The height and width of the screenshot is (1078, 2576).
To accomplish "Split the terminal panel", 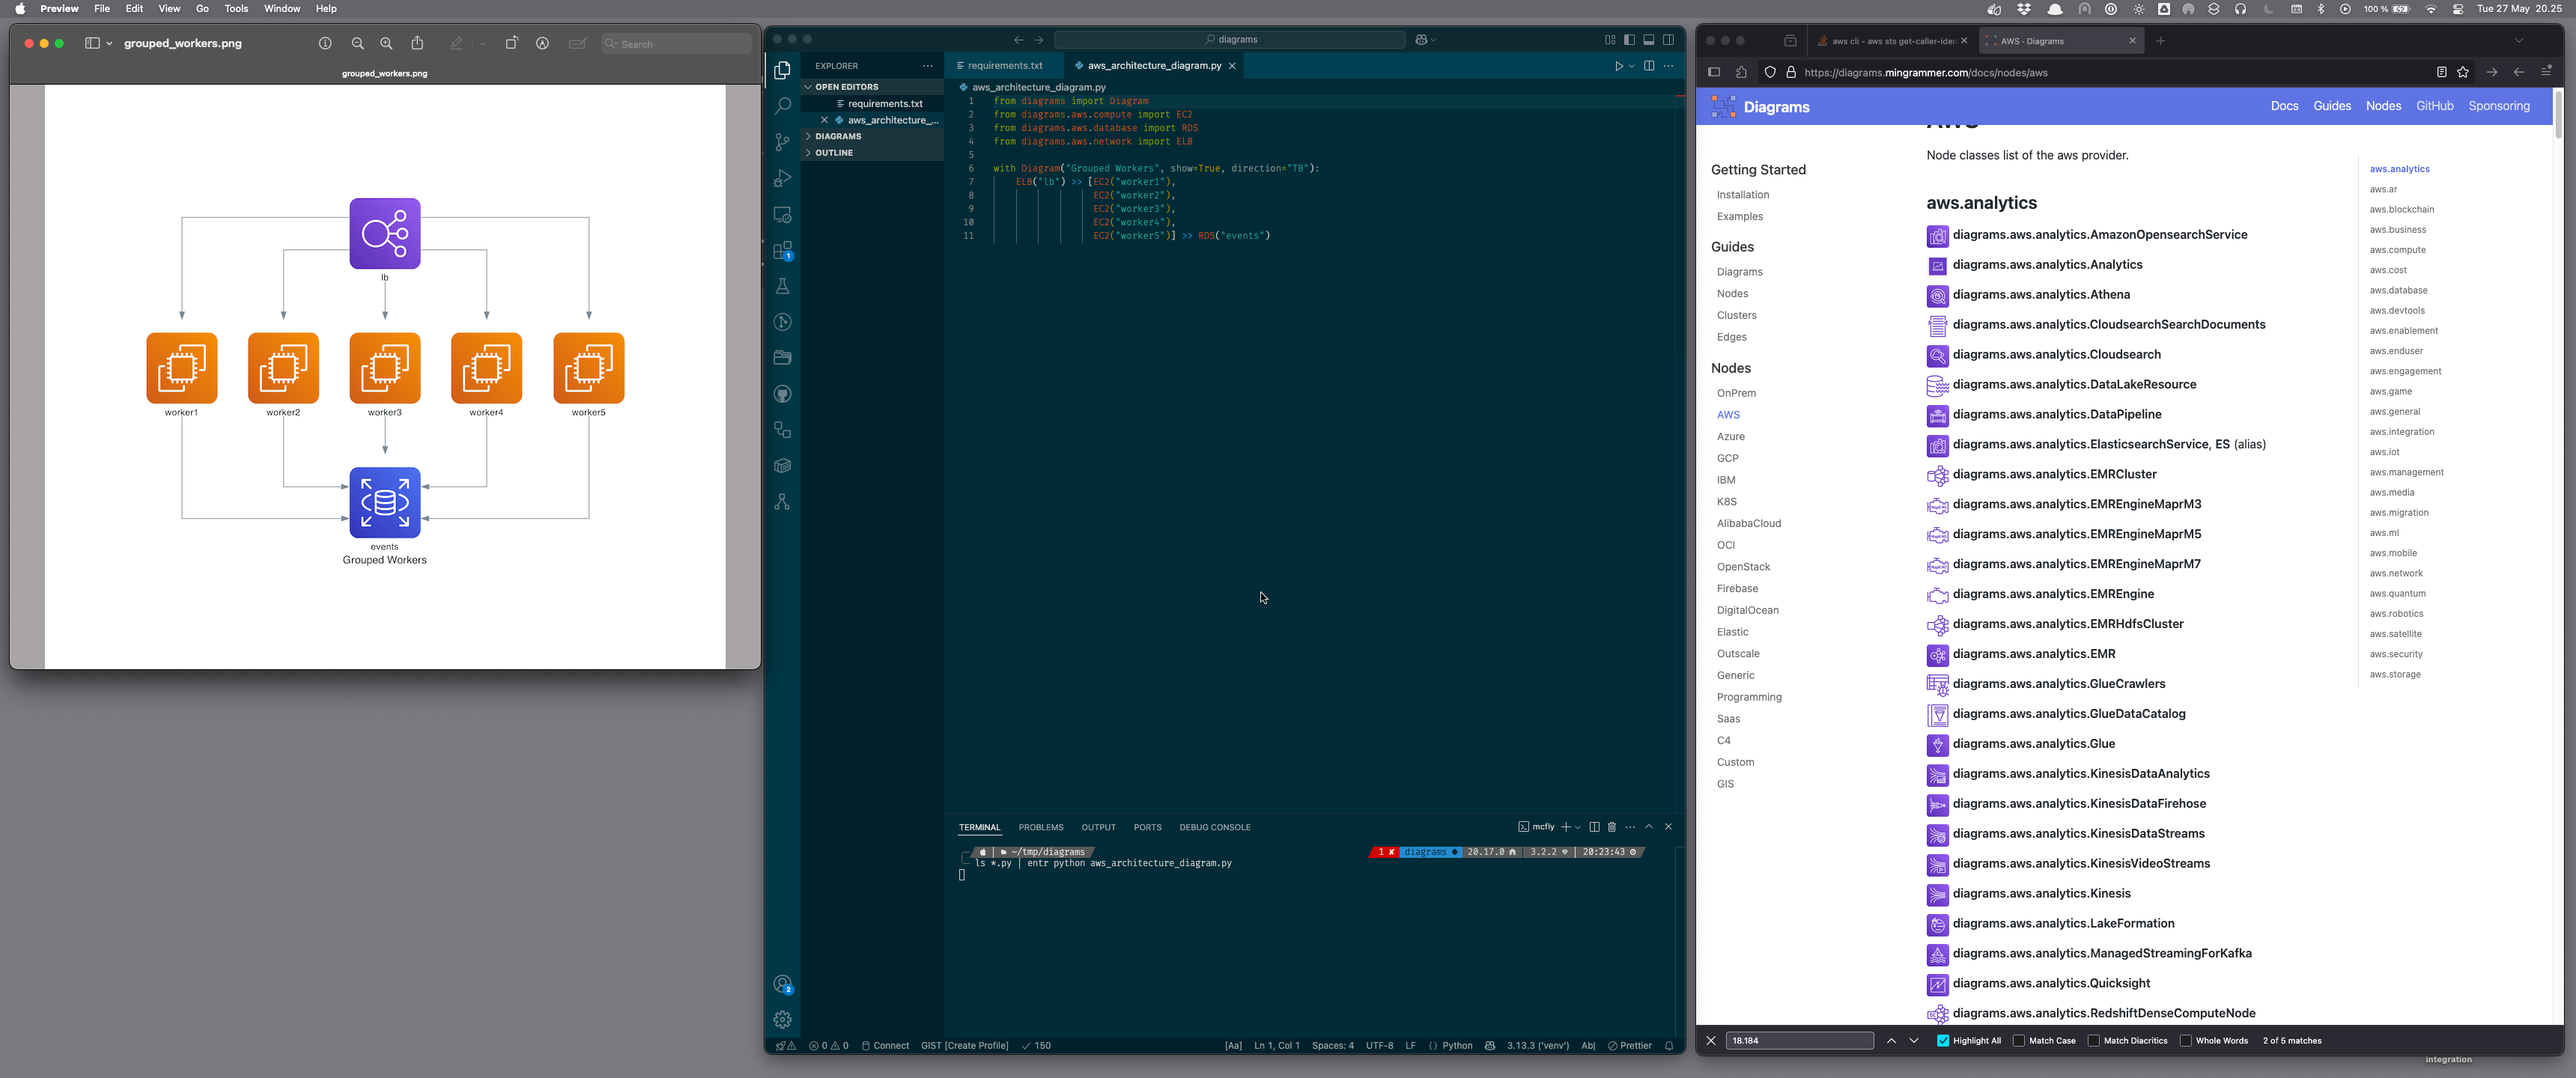I will tap(1594, 827).
